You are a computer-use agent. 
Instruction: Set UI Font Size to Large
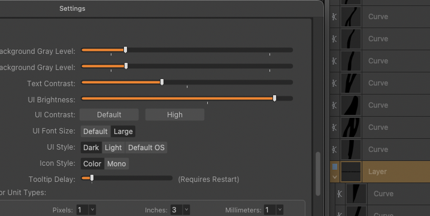click(x=123, y=131)
